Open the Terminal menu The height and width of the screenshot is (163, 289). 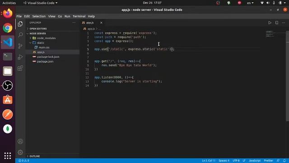(x=79, y=16)
